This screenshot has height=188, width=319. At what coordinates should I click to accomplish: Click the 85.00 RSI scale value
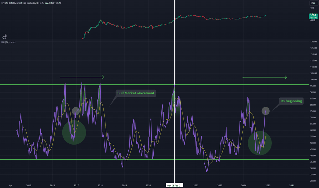pos(313,98)
